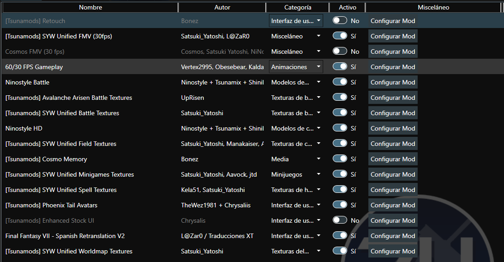Toggle off Spanish Retranslation V2 mod

[339, 236]
